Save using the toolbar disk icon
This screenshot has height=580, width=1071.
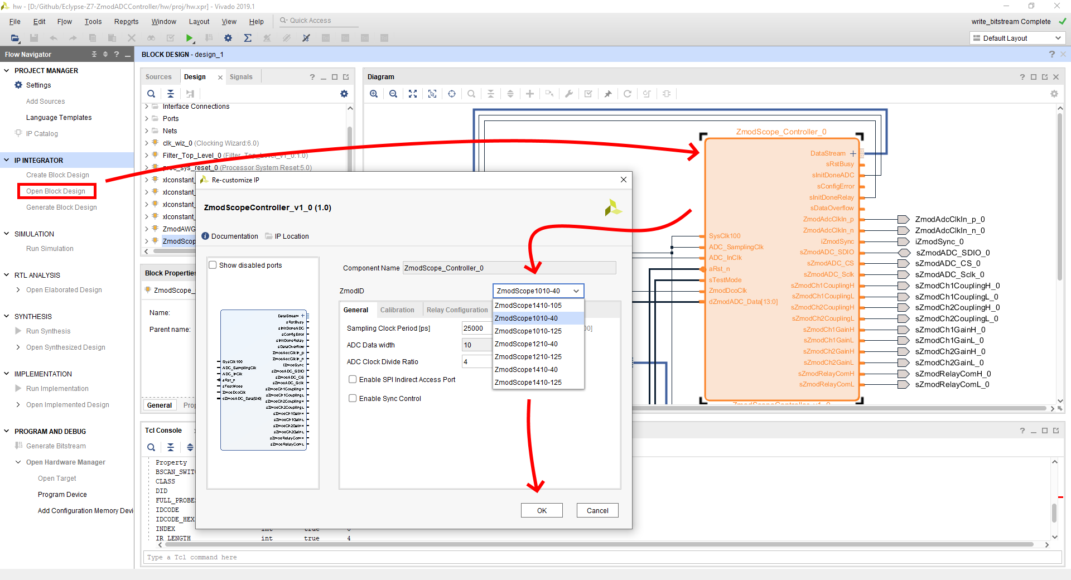[x=34, y=38]
